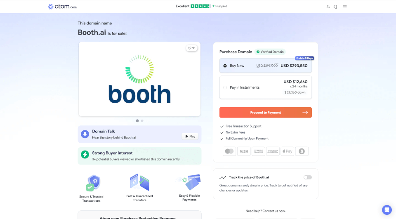Click the $29,360 down text
This screenshot has height=219, width=396.
[295, 92]
